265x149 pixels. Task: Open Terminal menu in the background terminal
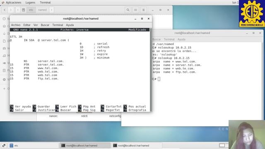pyautogui.click(x=169, y=39)
